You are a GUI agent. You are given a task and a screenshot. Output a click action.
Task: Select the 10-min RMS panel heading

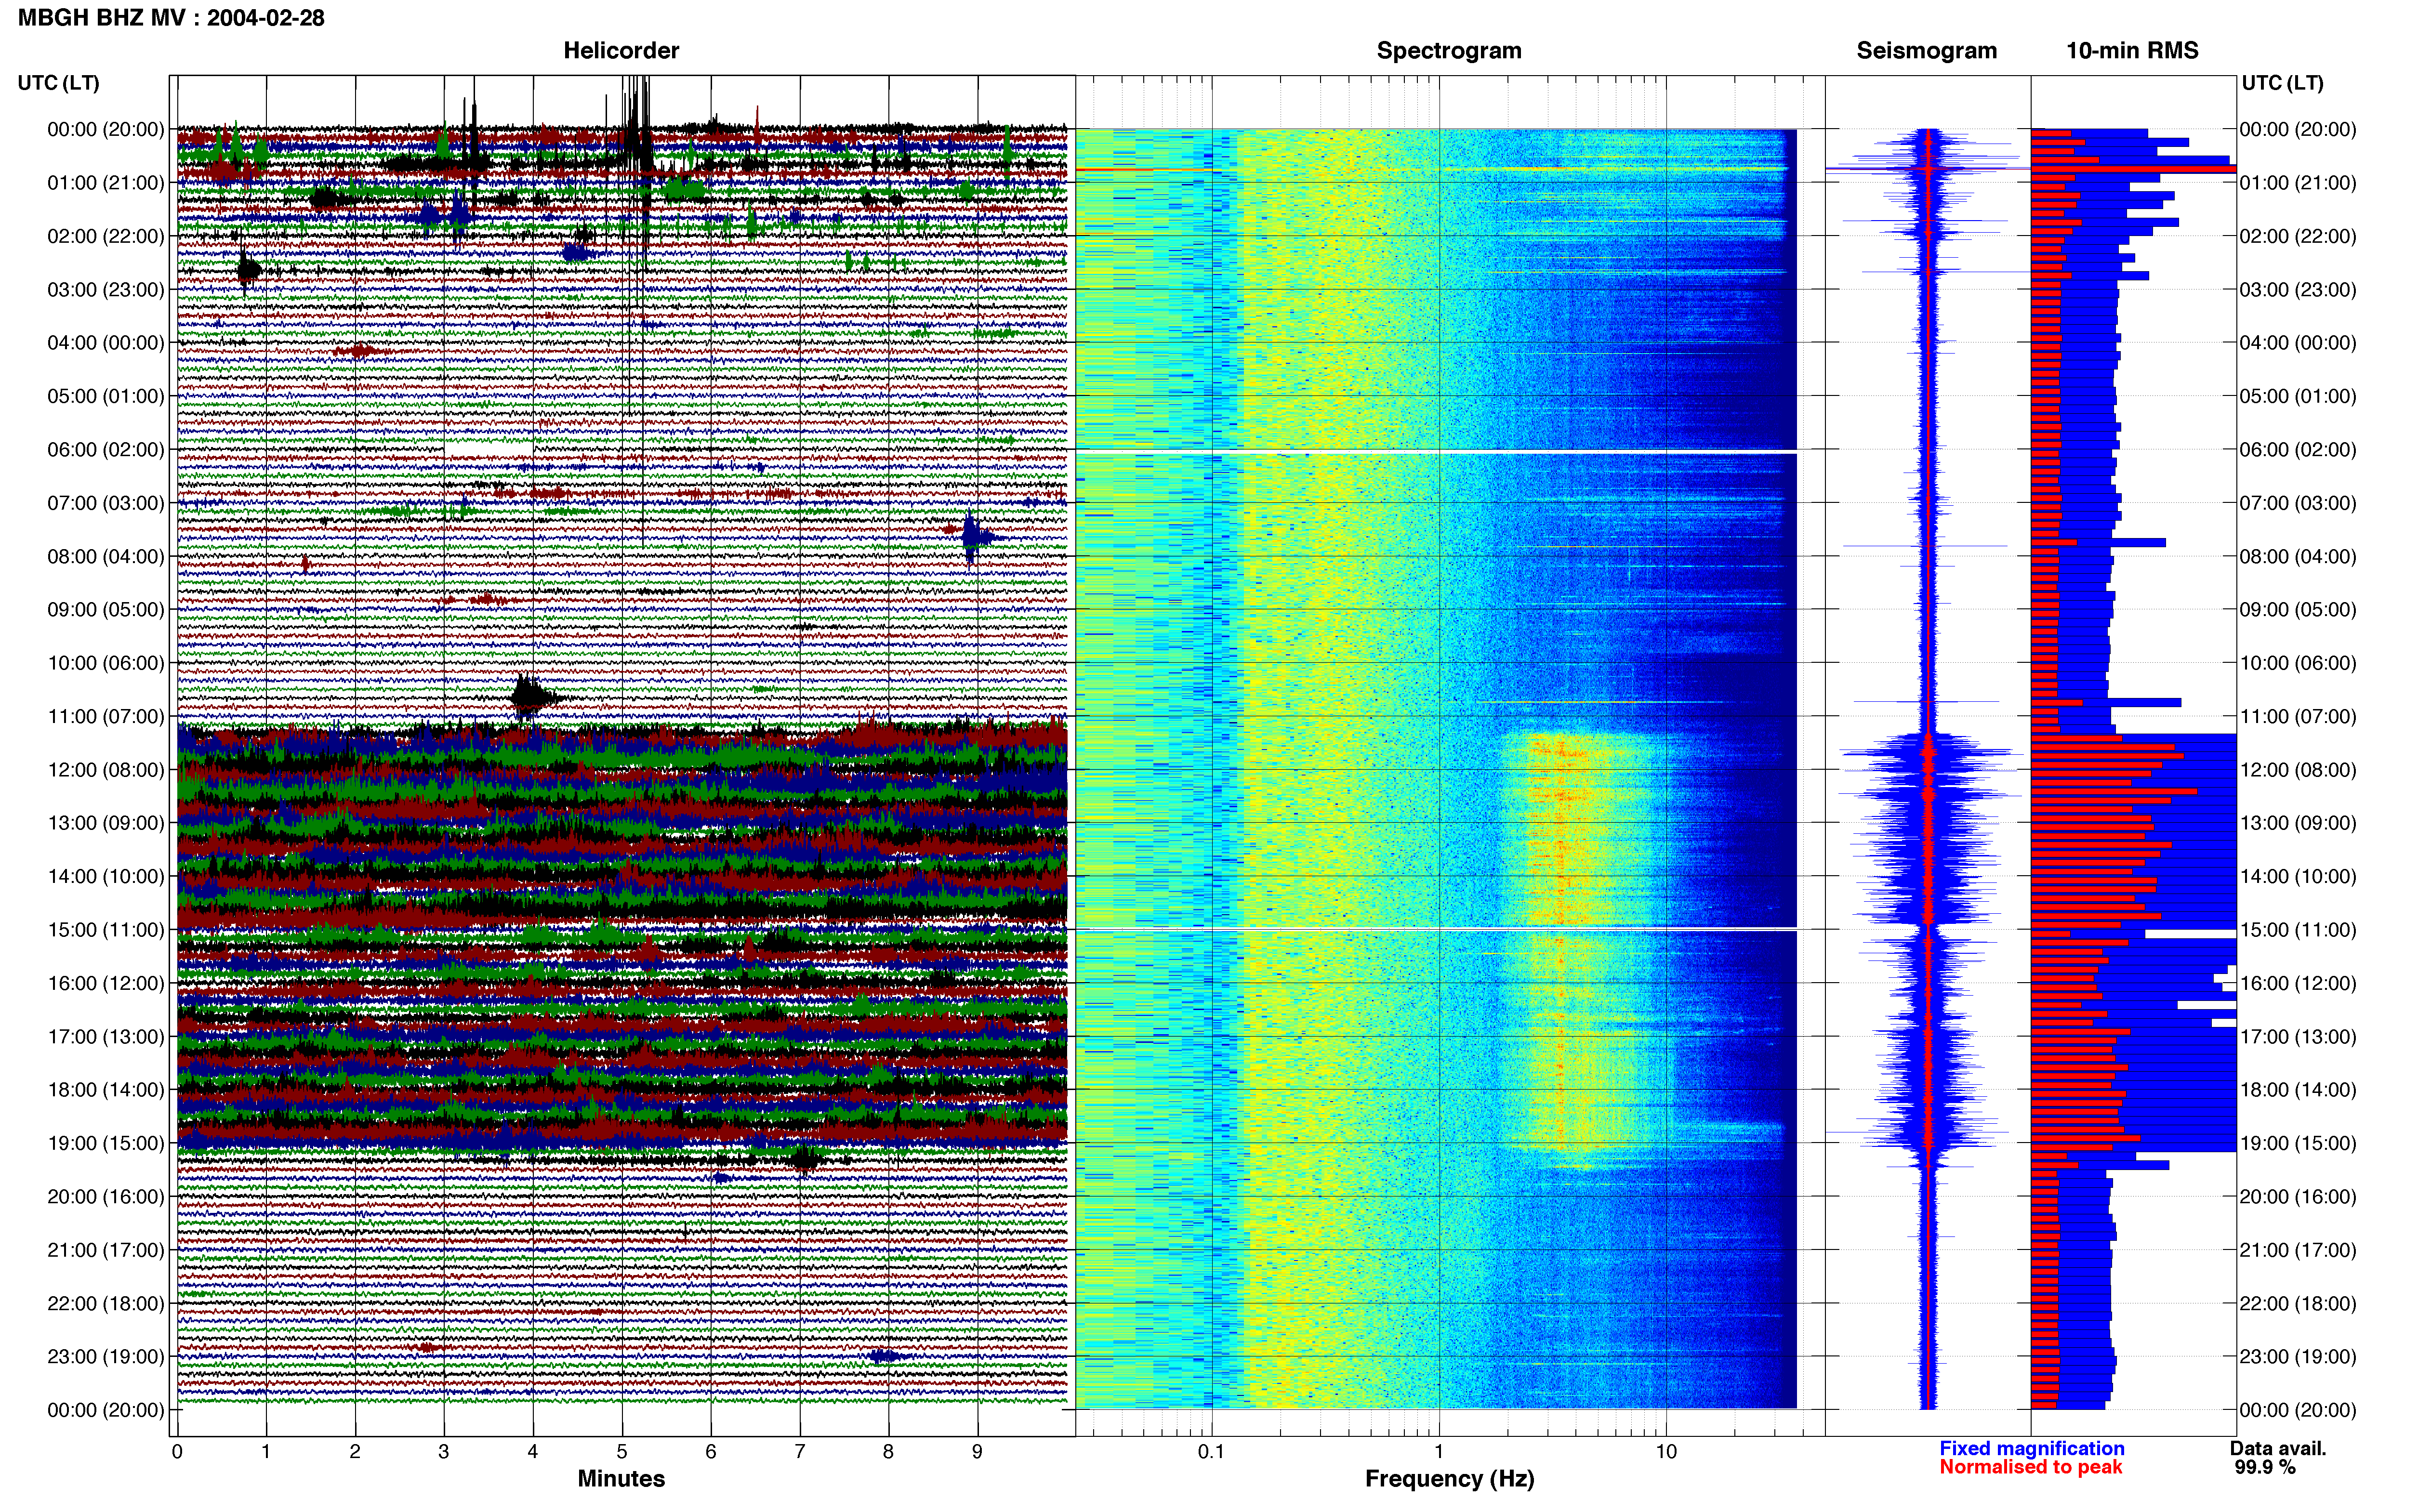pos(2132,51)
